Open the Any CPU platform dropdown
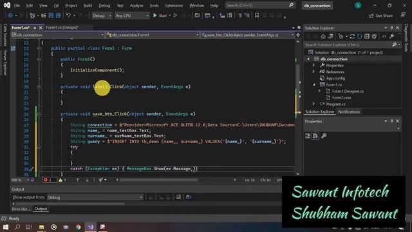Screen dimensions: 412x232 click(x=132, y=15)
